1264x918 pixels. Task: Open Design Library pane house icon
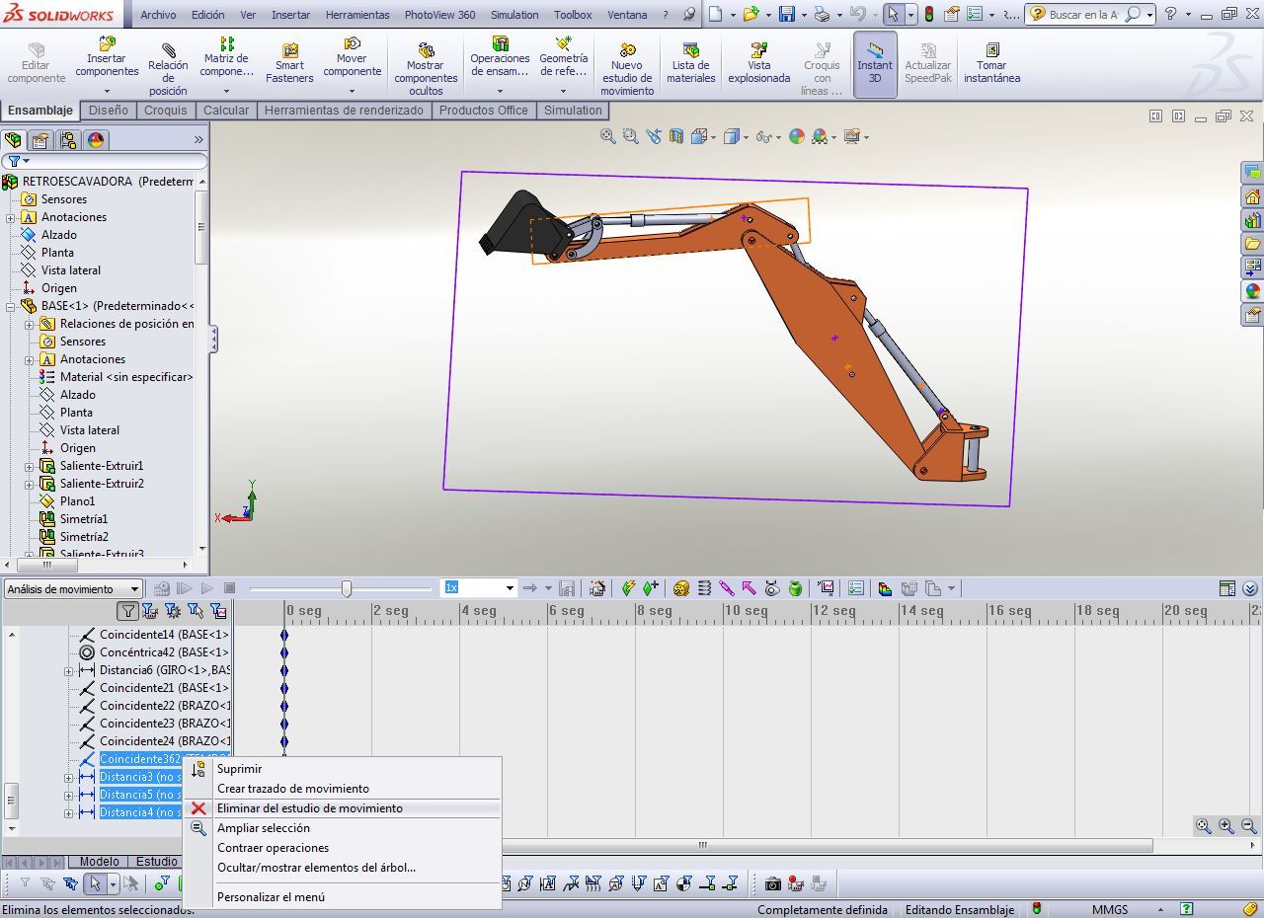(x=1252, y=196)
